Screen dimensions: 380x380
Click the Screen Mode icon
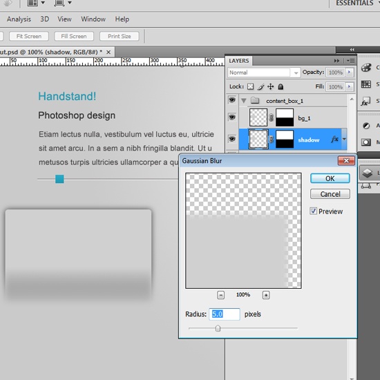tap(59, 3)
